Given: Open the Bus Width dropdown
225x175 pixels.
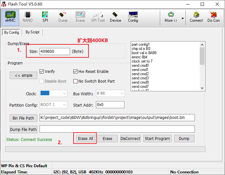Looking at the screenshot, I should pos(110,93).
